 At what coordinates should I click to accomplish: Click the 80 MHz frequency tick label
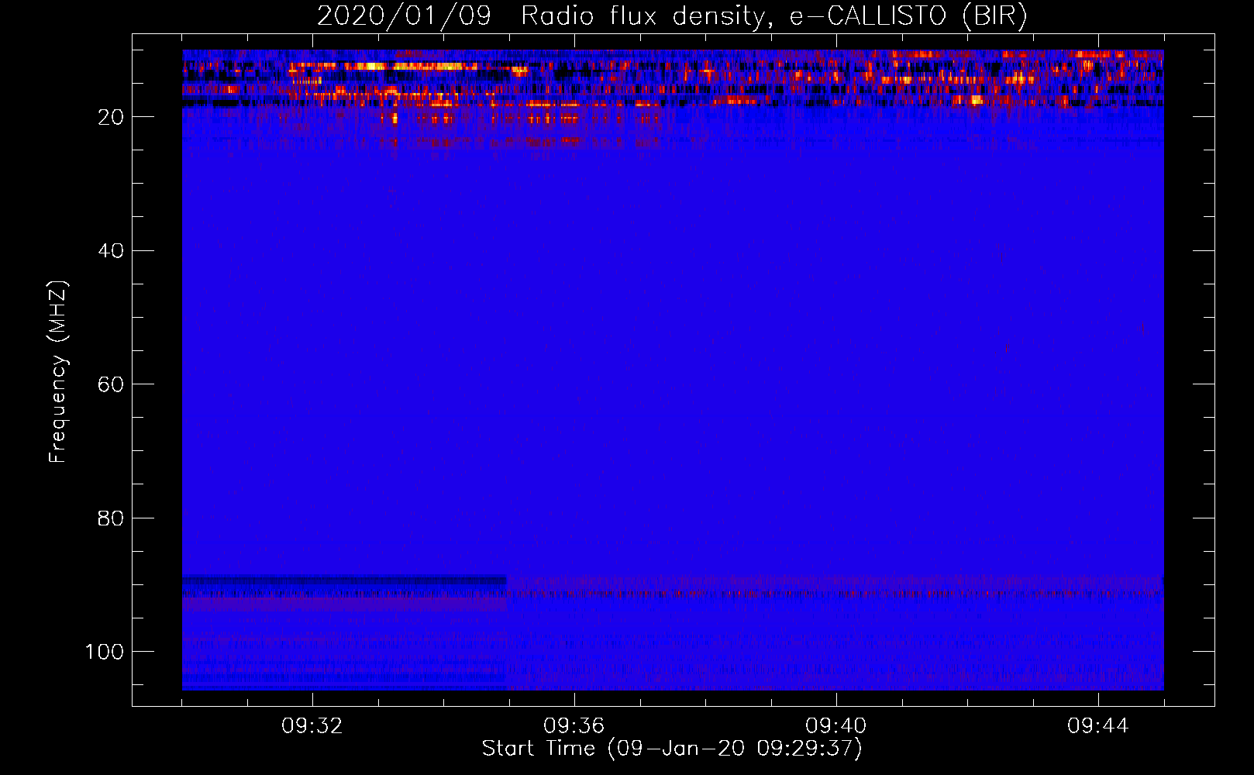tap(111, 518)
